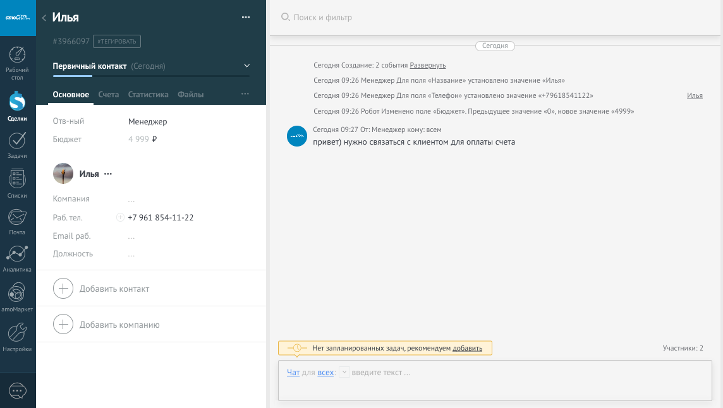Open the Рабочий стол dashboard icon
The height and width of the screenshot is (408, 723).
coord(18,56)
